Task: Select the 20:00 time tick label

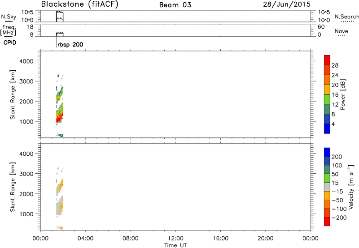Action: 265,239
